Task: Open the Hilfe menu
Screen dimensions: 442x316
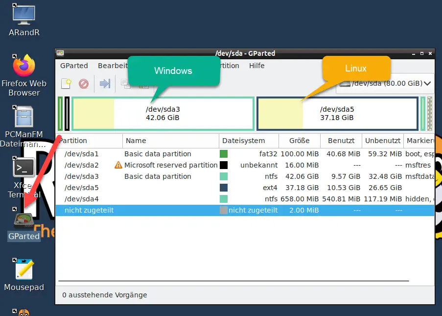Action: 257,66
